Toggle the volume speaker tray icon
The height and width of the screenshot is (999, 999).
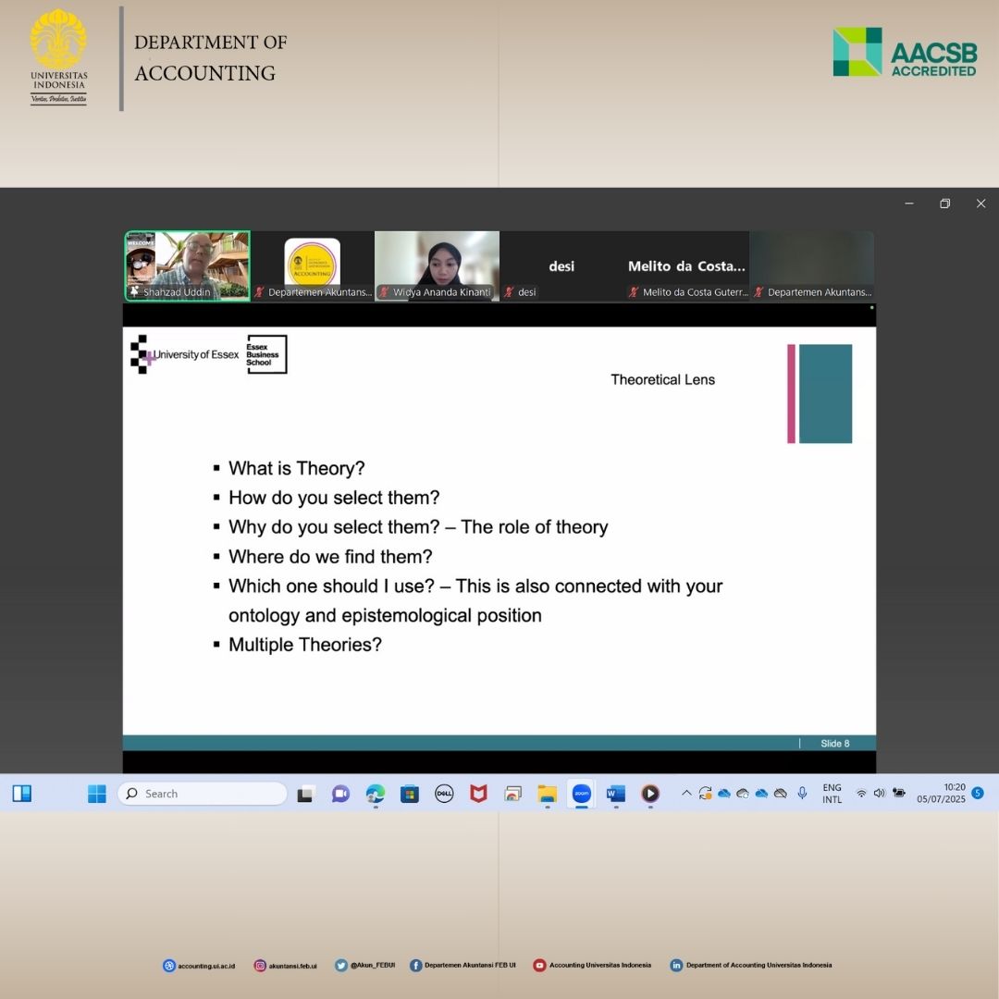pyautogui.click(x=879, y=793)
